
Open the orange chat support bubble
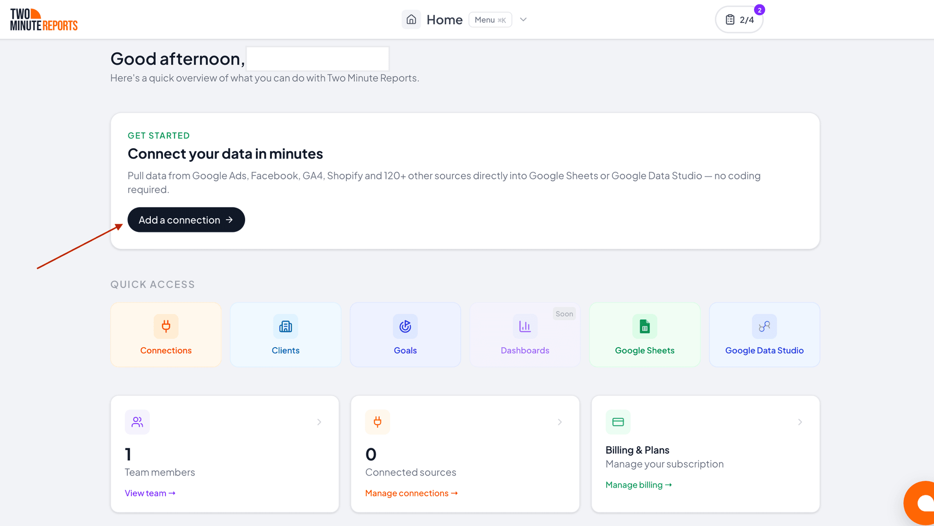click(x=919, y=503)
